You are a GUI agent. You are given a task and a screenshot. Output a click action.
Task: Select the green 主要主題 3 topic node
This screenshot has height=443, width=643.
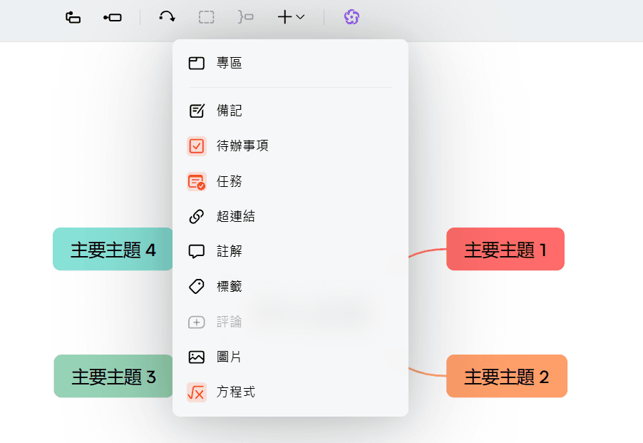[x=112, y=376]
